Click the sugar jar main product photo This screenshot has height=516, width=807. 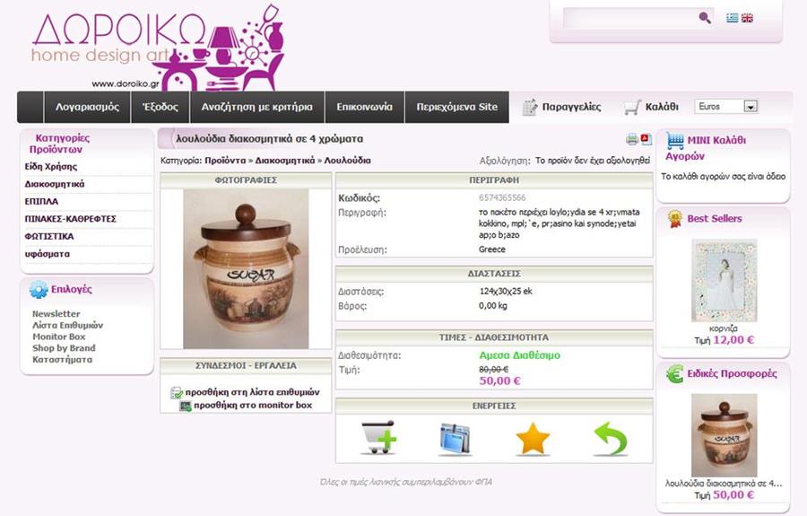coord(246,269)
